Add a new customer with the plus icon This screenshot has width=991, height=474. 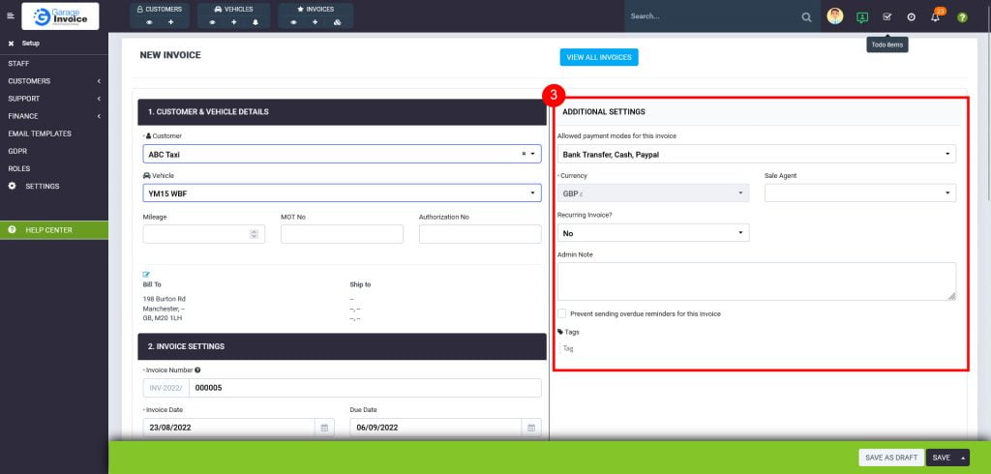(x=170, y=22)
